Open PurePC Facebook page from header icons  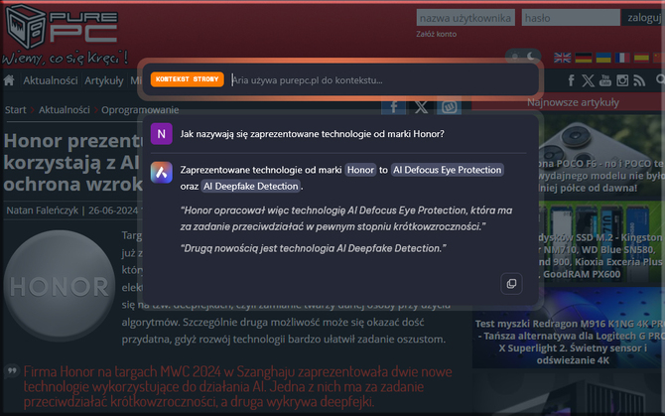click(571, 80)
